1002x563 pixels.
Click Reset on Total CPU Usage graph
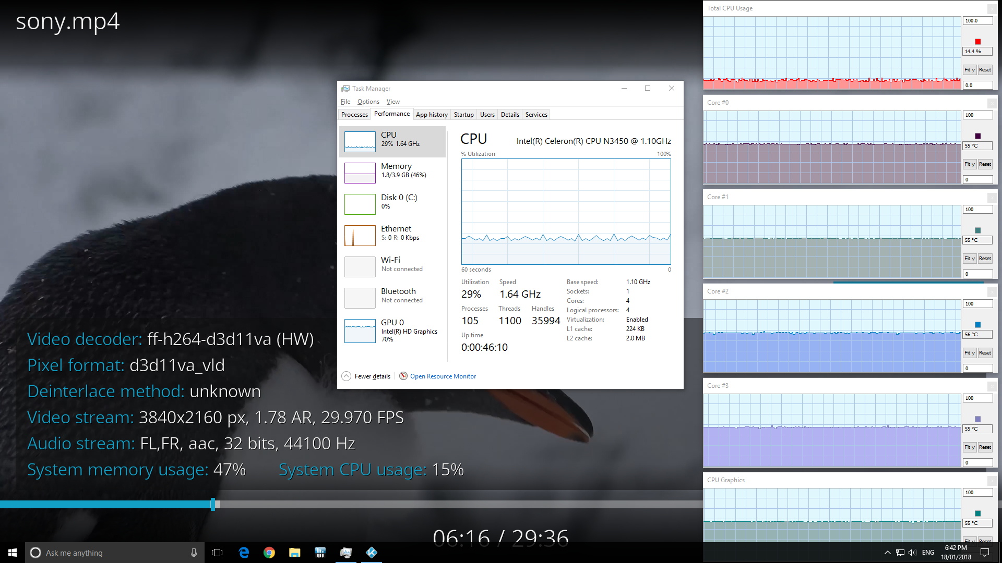[x=985, y=70]
